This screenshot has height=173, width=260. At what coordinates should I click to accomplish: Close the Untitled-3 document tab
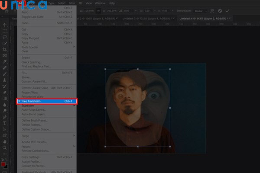click(173, 18)
